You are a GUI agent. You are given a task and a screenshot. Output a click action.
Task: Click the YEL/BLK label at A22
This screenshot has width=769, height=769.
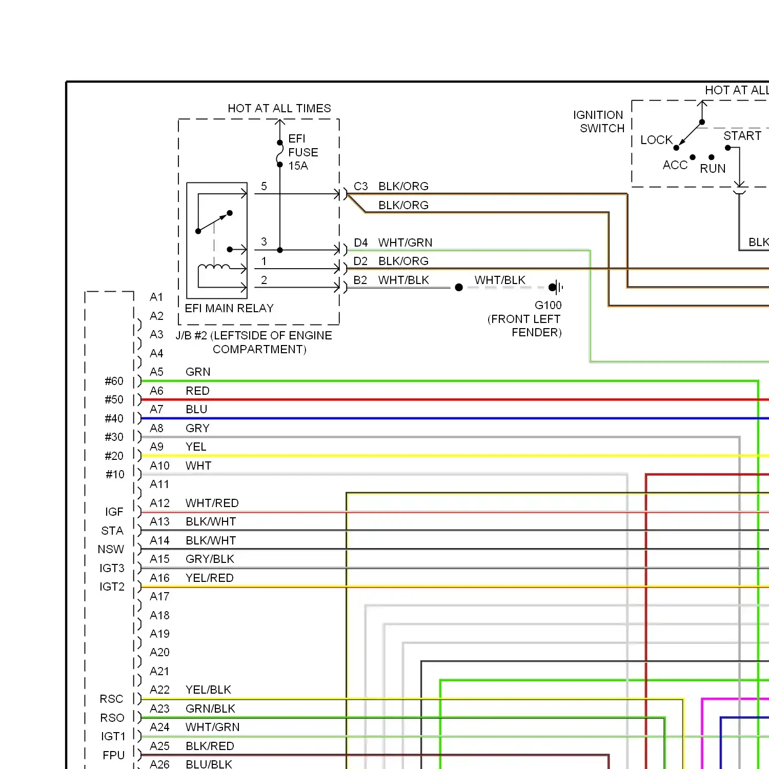[208, 690]
